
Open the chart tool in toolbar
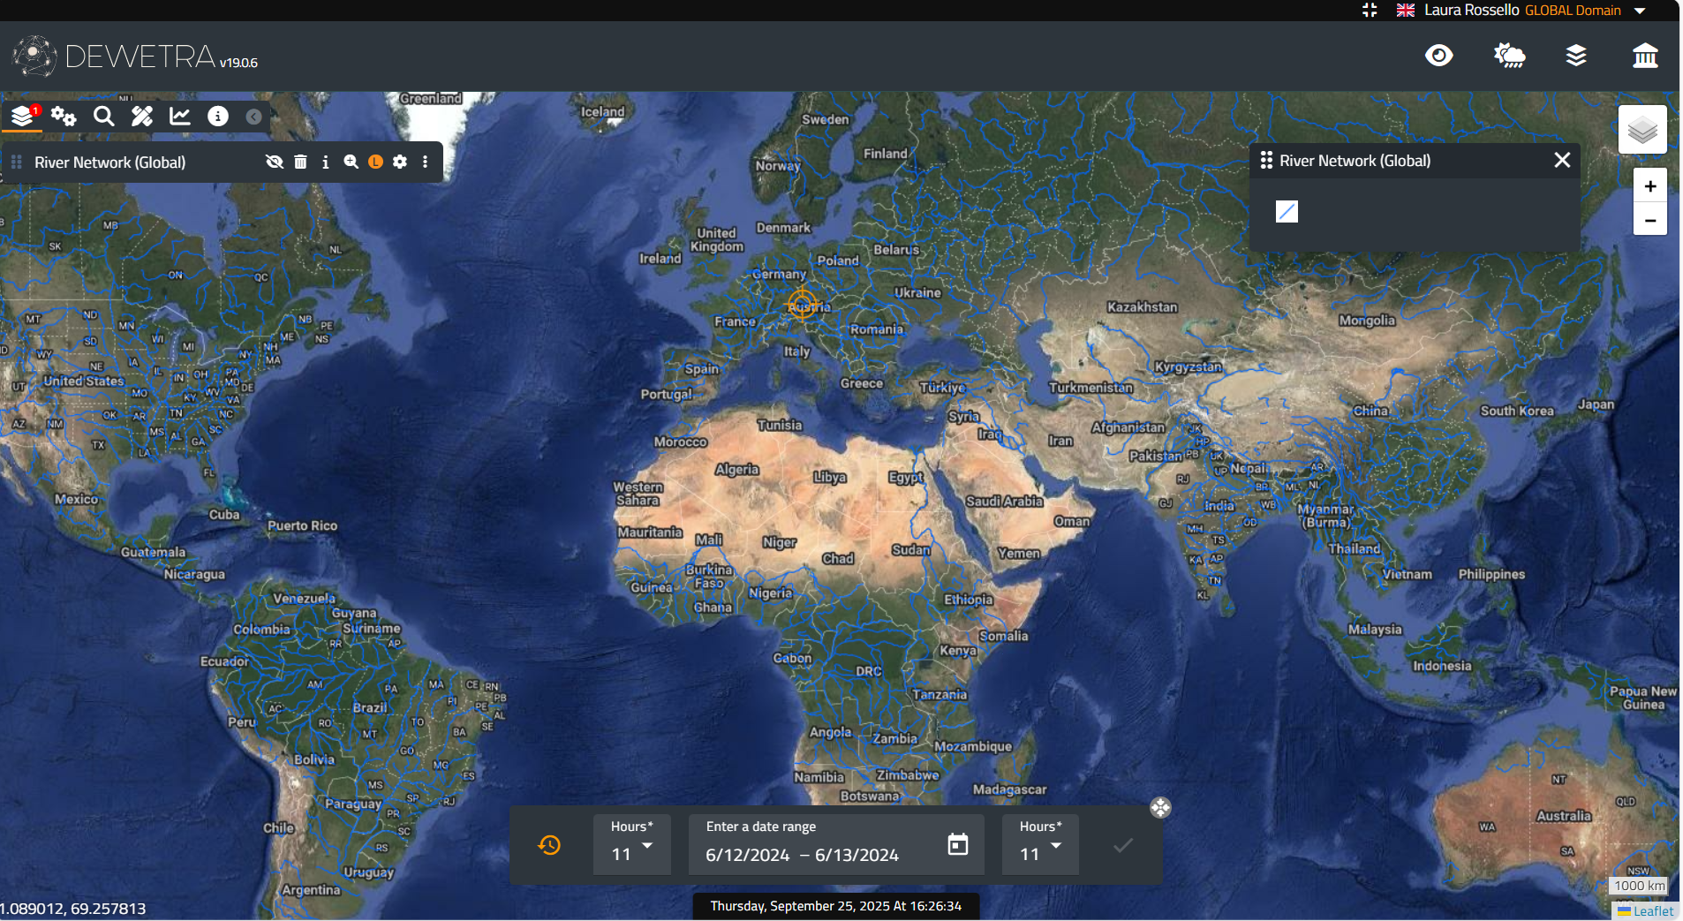180,117
